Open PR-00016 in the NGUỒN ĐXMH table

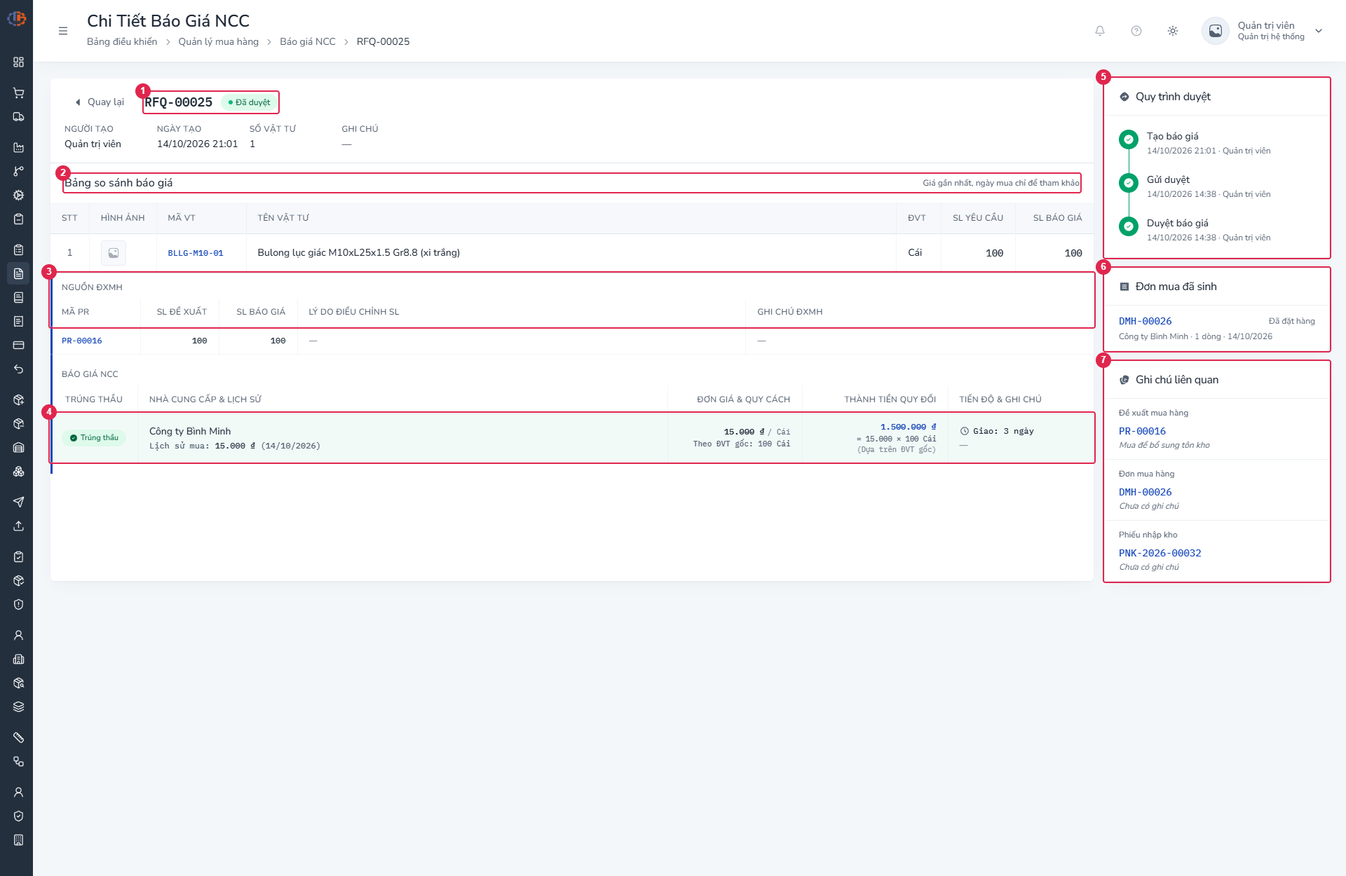[x=82, y=341]
